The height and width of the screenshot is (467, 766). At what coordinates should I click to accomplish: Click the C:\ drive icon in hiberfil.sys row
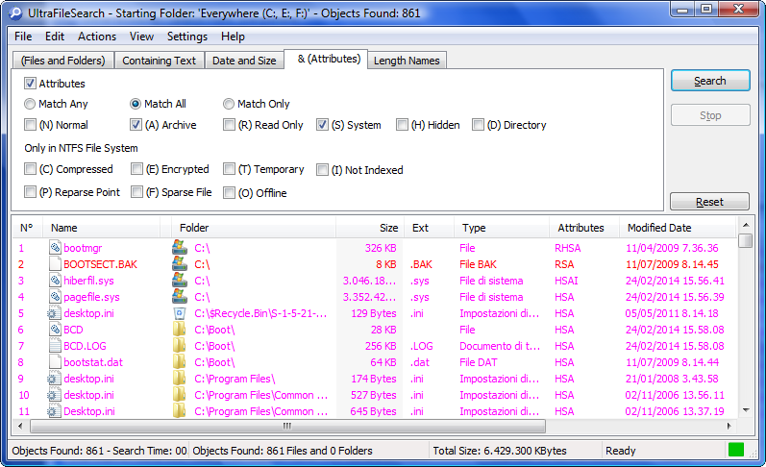[x=180, y=280]
